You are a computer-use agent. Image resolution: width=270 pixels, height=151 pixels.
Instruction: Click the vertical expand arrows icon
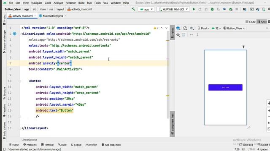197,35
